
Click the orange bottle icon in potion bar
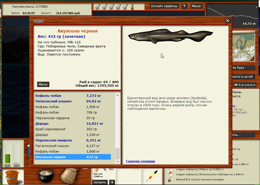tap(132, 7)
